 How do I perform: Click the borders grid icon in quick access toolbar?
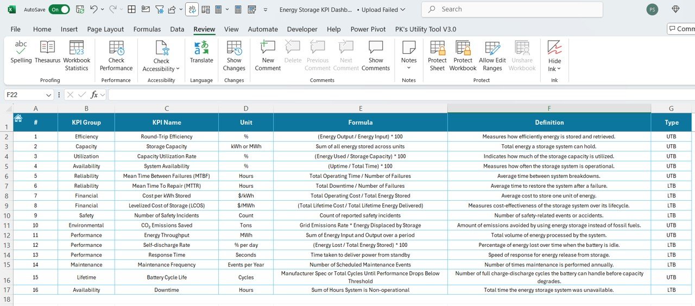pos(131,9)
